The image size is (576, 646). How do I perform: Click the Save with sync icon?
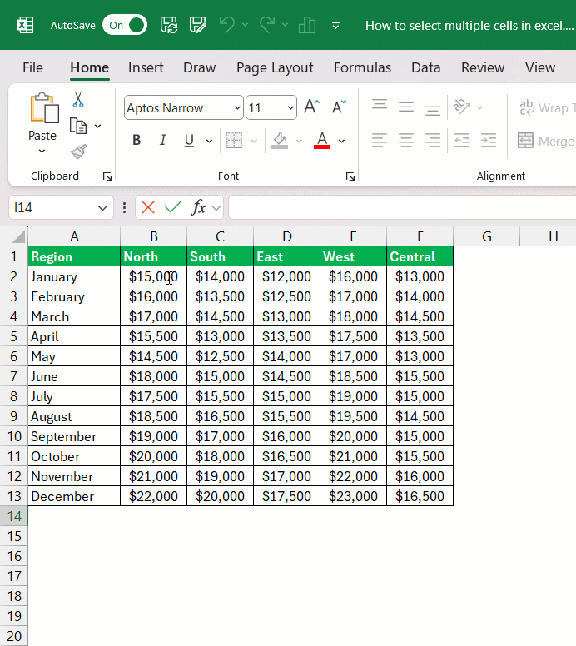(169, 25)
